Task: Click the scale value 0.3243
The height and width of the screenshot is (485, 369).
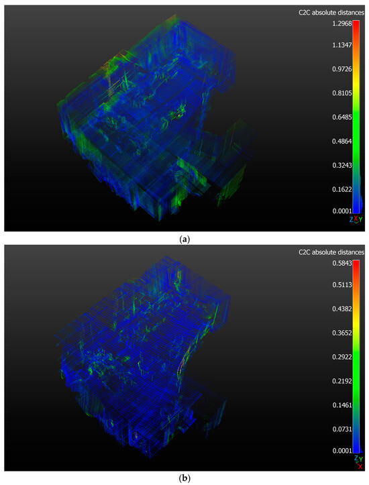Action: pos(342,165)
